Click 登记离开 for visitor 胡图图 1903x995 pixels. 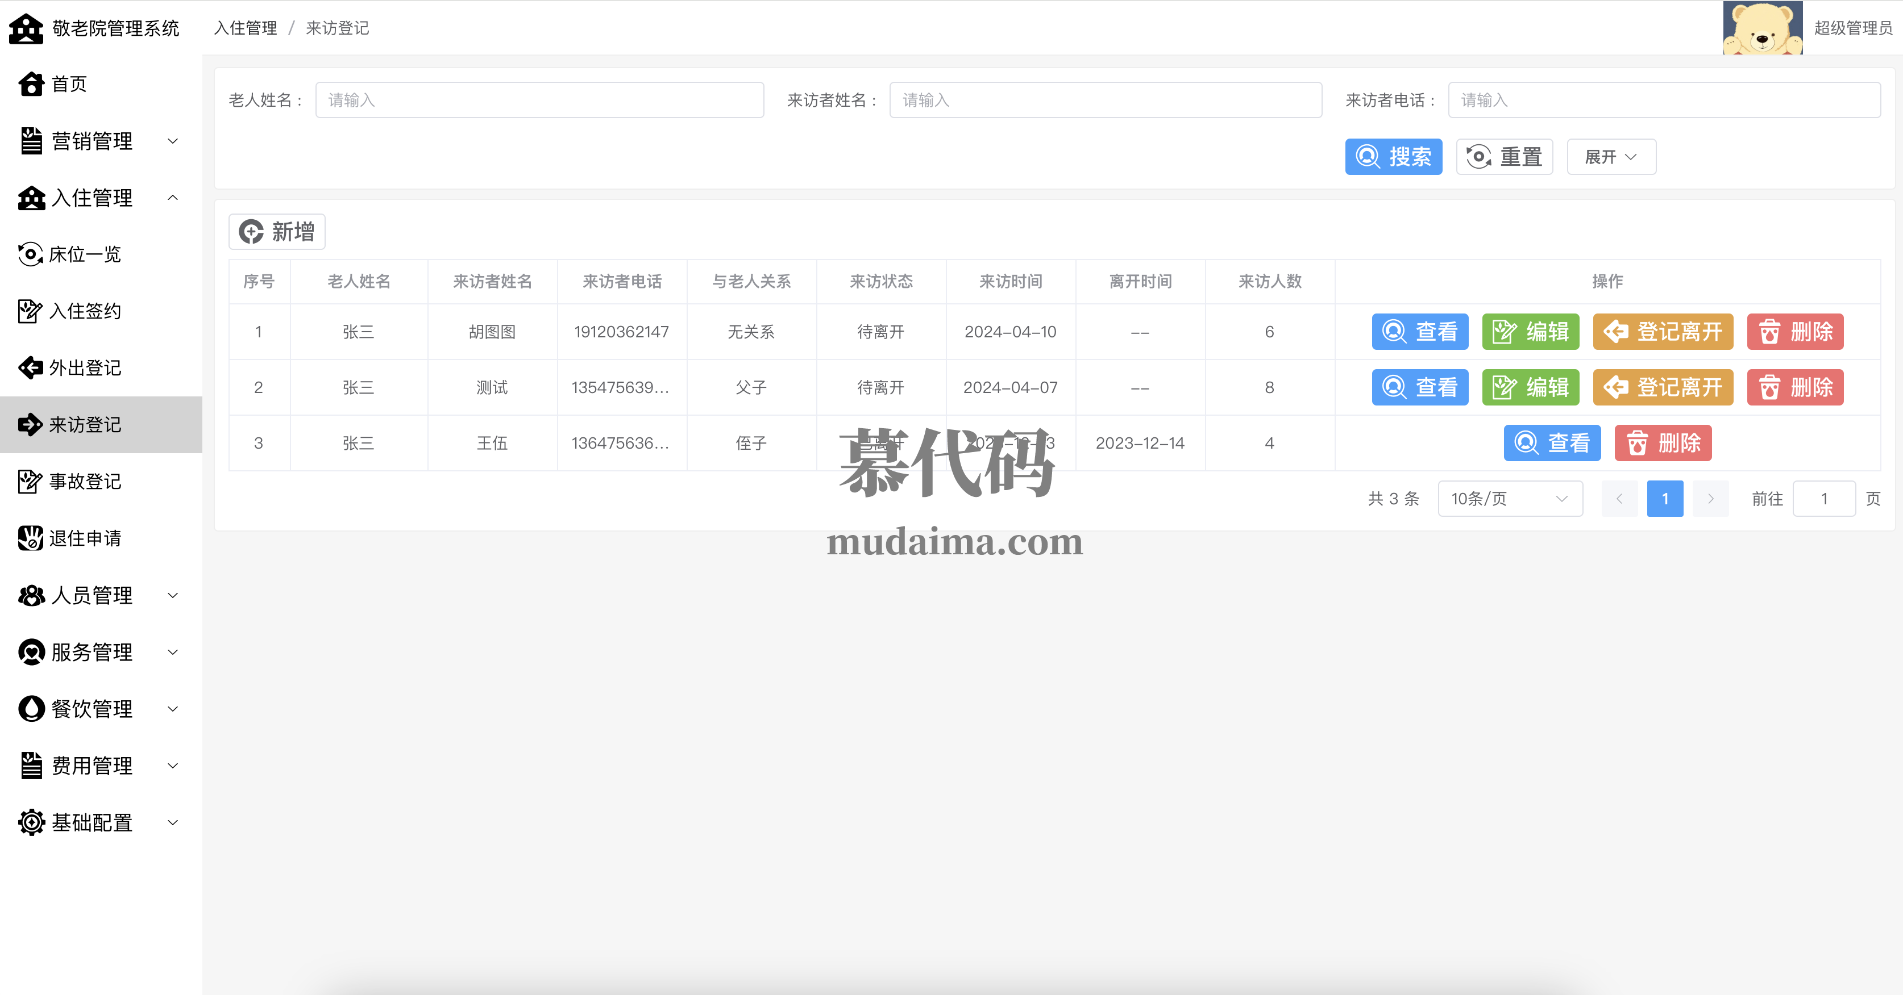(x=1662, y=332)
